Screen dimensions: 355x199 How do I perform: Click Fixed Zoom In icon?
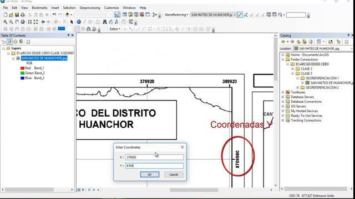click(30, 22)
